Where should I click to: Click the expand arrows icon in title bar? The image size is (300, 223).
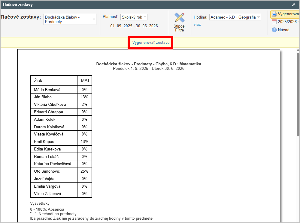point(293,5)
